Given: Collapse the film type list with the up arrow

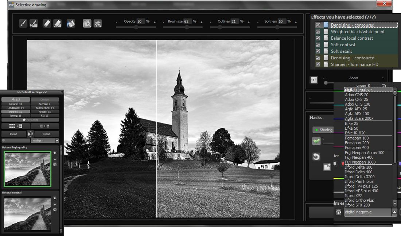Looking at the screenshot, I should pyautogui.click(x=395, y=212).
